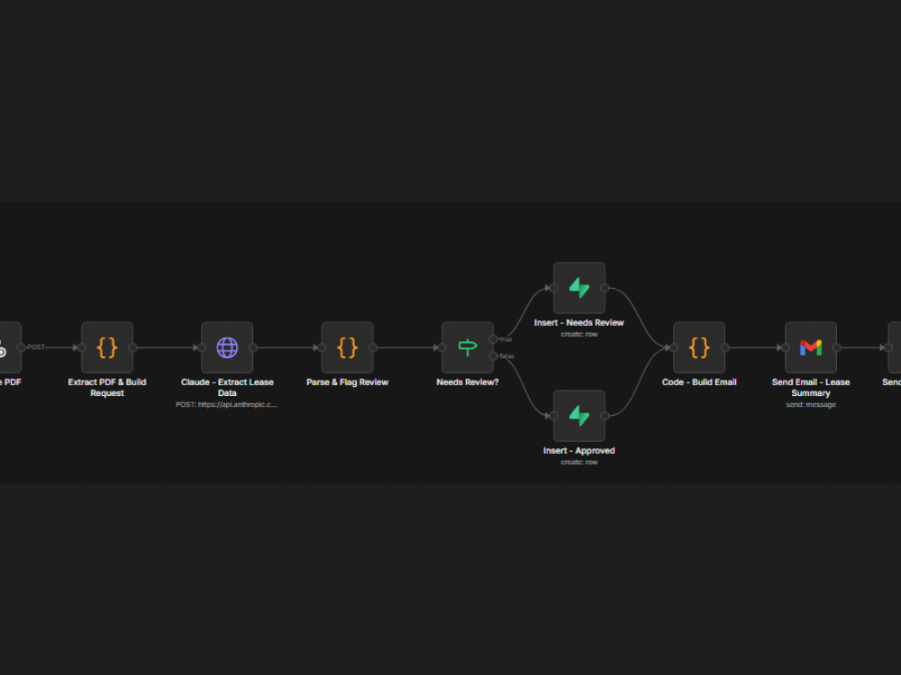Click output connector of Send Email - Lease Summary node
This screenshot has width=901, height=675.
[x=836, y=347]
